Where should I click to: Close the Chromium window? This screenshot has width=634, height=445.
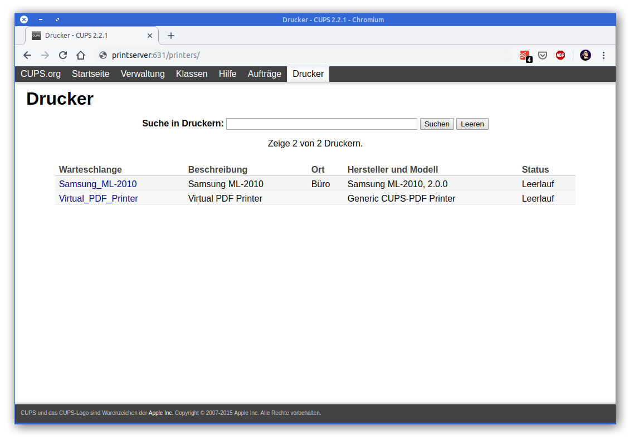[25, 19]
